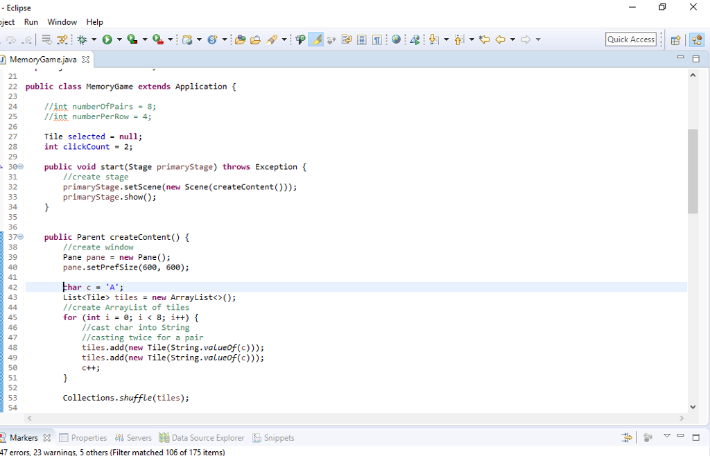Switch to the Servers tab
The image size is (710, 456).
(x=133, y=438)
